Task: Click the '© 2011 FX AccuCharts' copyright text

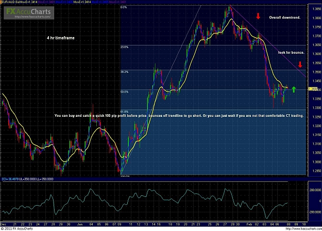Action: 16,229
